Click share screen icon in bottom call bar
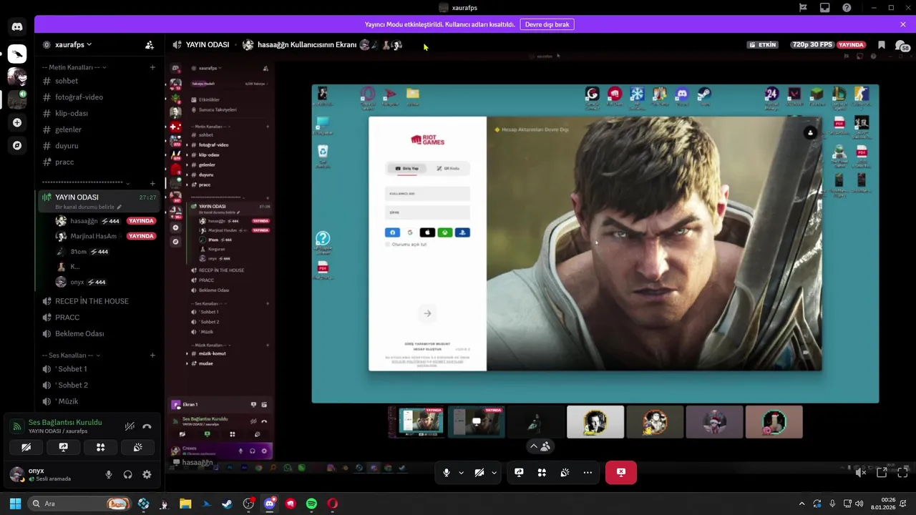The width and height of the screenshot is (916, 515). tap(519, 472)
